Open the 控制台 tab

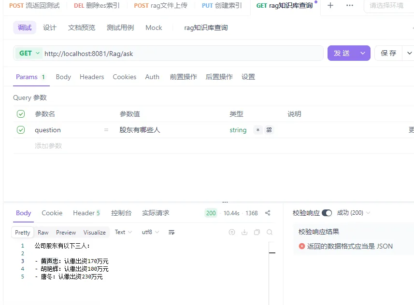pos(121,213)
